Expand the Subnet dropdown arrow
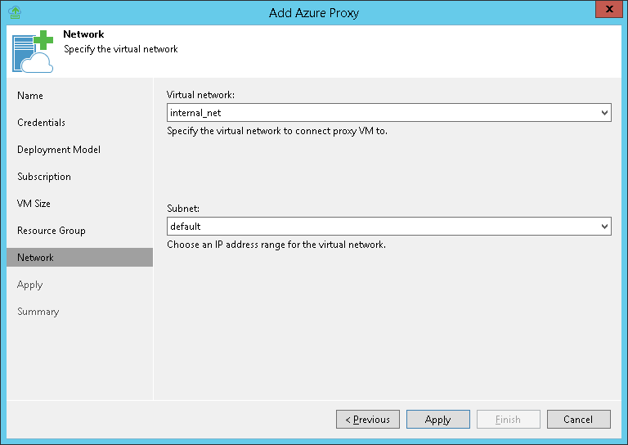The image size is (628, 445). tap(604, 226)
